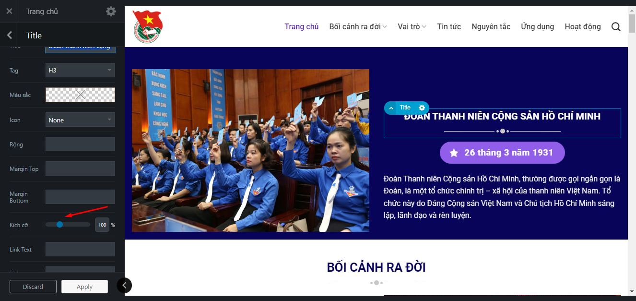Click the Trang chủ panel title
Image resolution: width=636 pixels, height=301 pixels.
[x=42, y=11]
